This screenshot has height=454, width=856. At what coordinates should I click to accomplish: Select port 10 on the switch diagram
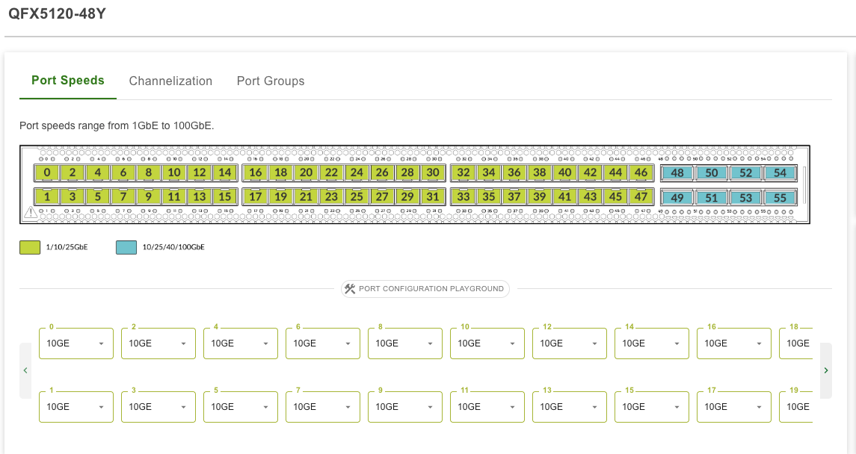click(174, 172)
